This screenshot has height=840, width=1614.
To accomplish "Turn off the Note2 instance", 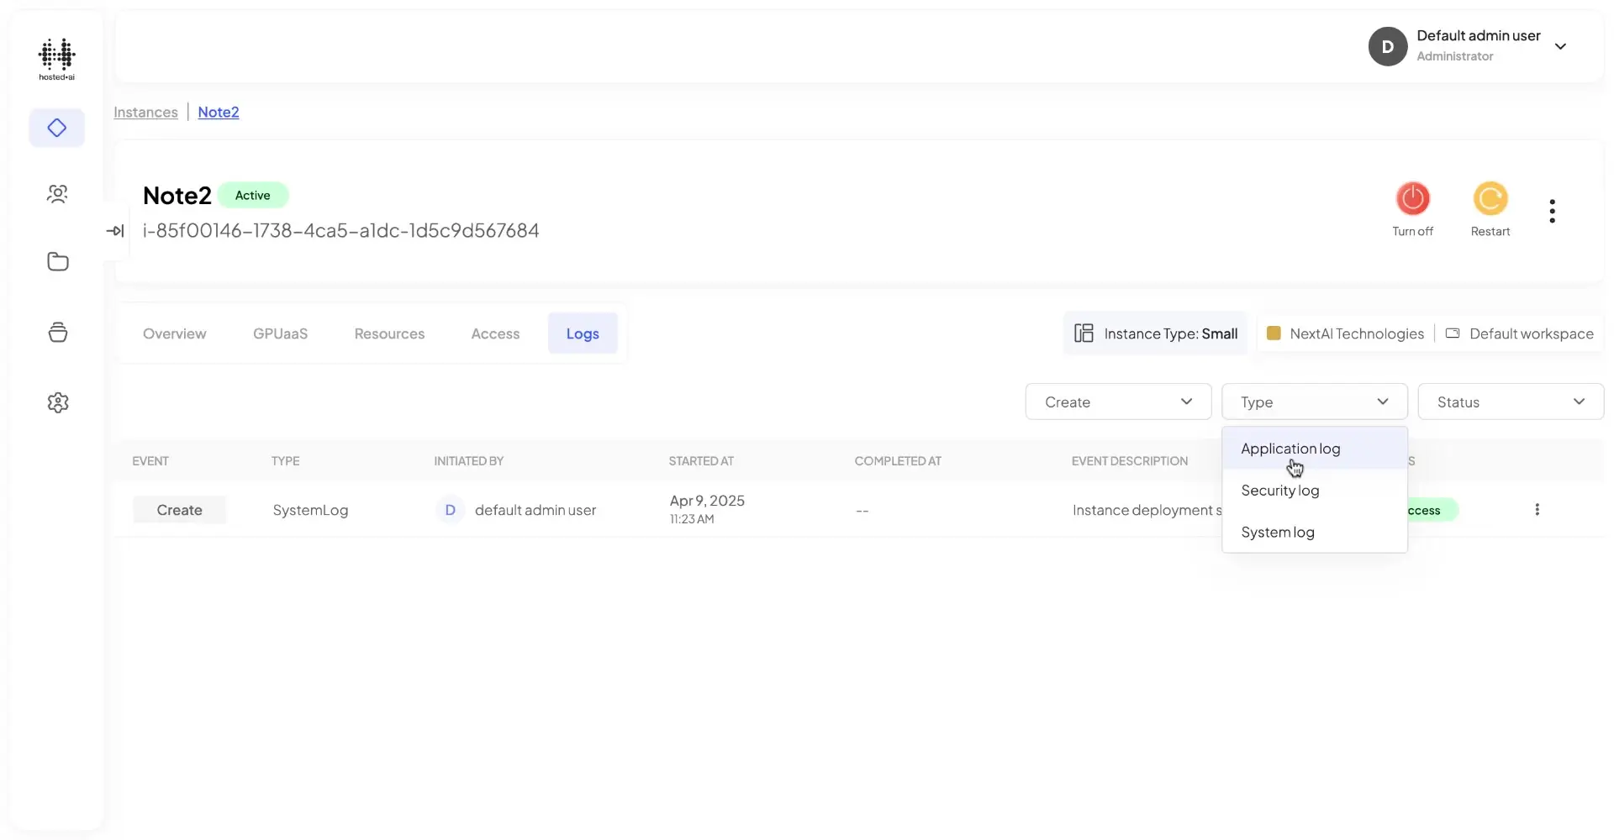I will [x=1413, y=199].
